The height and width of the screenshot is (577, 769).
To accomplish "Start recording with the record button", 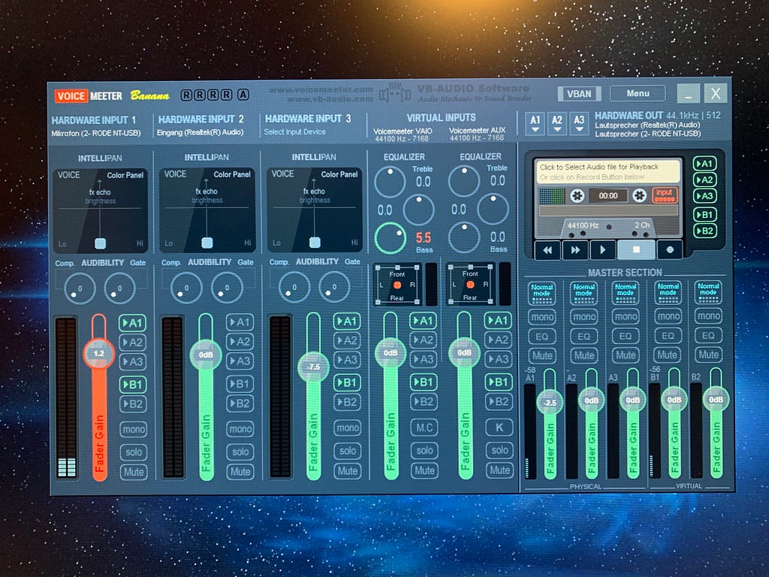I will coord(670,249).
